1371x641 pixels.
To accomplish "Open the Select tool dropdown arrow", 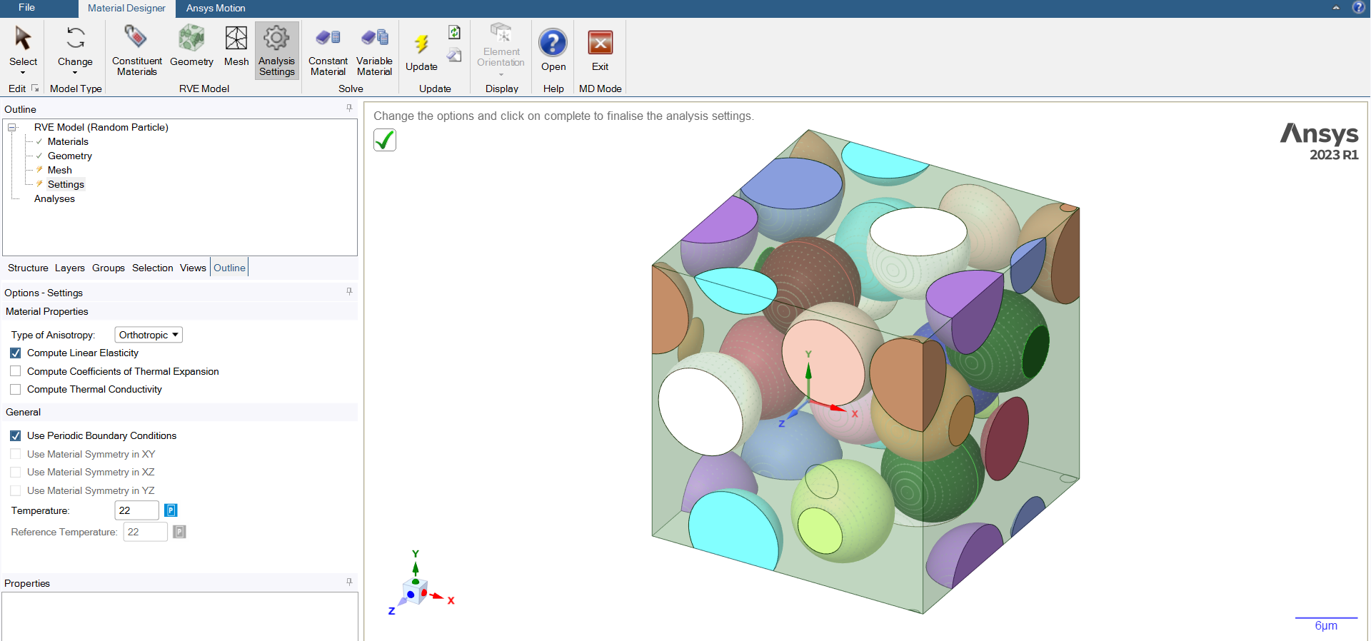I will (x=23, y=73).
